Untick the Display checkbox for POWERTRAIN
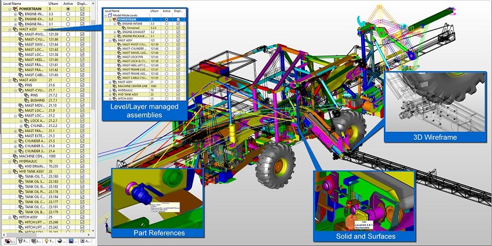 pos(82,9)
